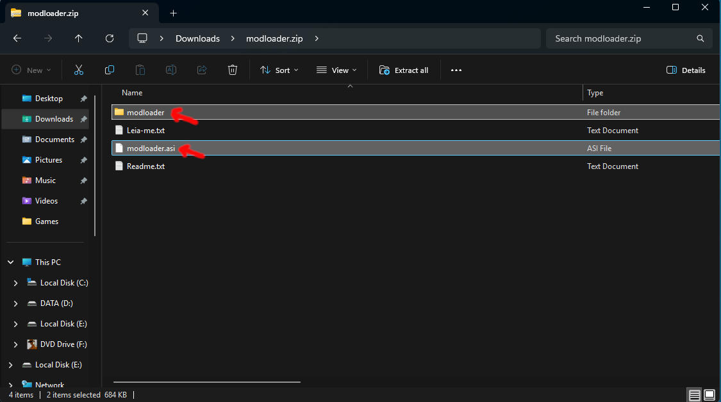The width and height of the screenshot is (721, 402).
Task: Switch to large thumbnails view icon
Action: click(709, 395)
